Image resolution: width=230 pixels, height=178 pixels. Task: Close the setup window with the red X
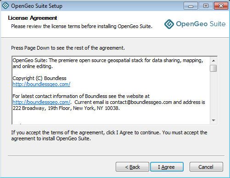point(221,6)
